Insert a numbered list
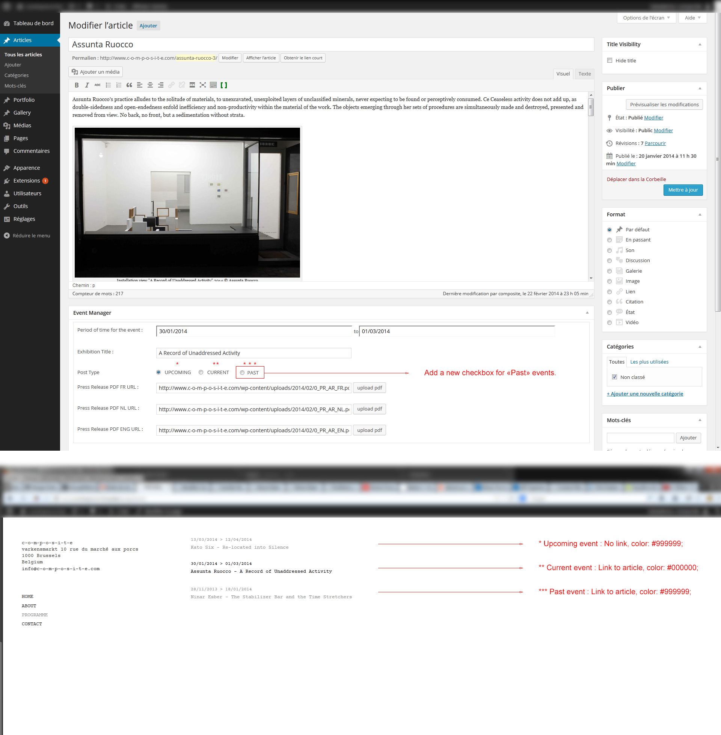The image size is (721, 735). (119, 85)
